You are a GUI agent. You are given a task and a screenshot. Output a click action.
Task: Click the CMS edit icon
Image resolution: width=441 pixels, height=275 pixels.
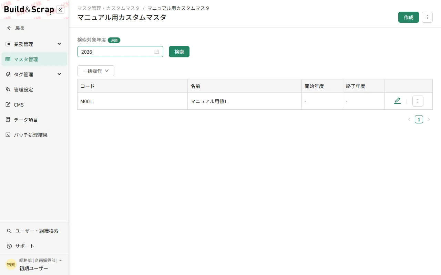[x=8, y=104]
